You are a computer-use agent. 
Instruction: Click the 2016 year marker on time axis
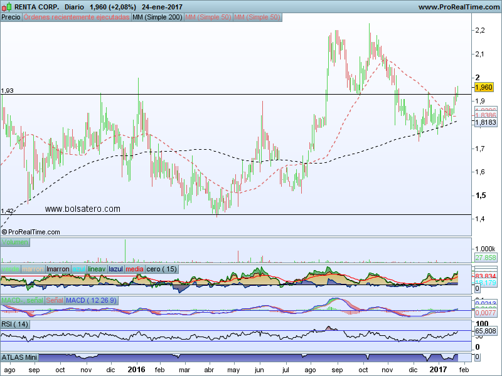click(x=137, y=370)
